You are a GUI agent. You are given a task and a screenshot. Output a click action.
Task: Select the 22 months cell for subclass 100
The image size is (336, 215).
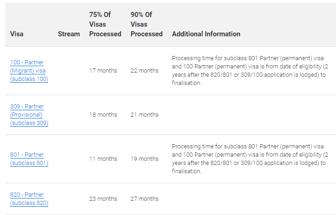click(144, 71)
